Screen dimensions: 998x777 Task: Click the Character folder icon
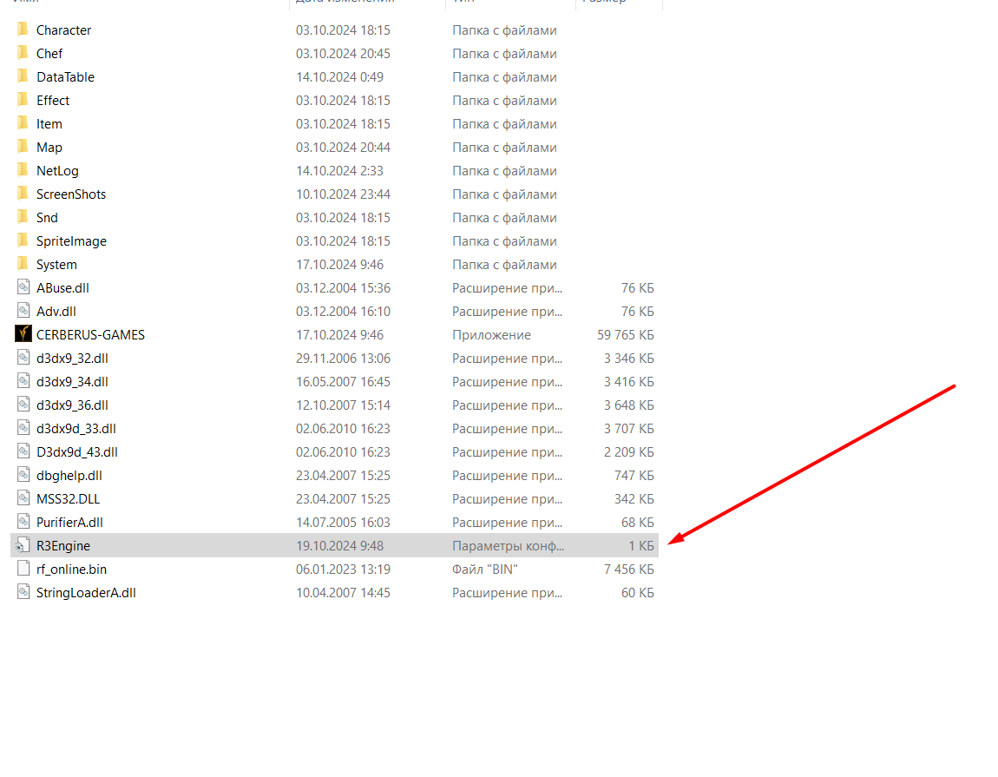(x=23, y=30)
